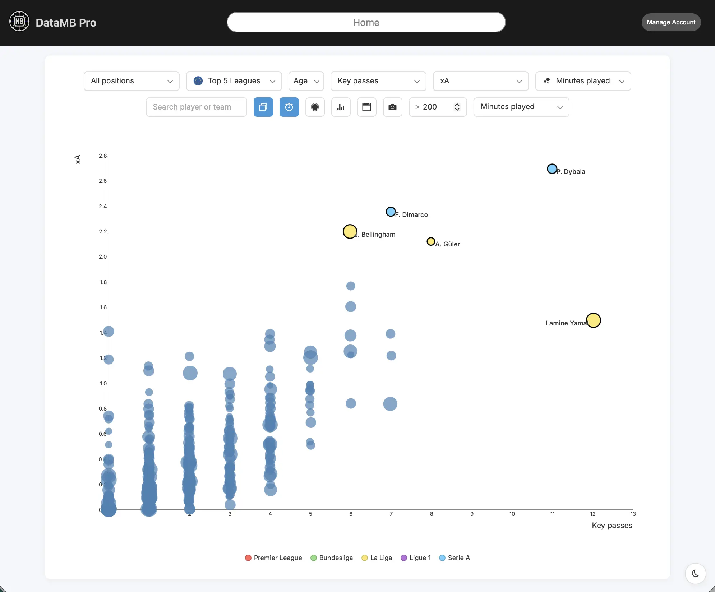Open the calendar icon button
The width and height of the screenshot is (715, 592).
point(366,107)
